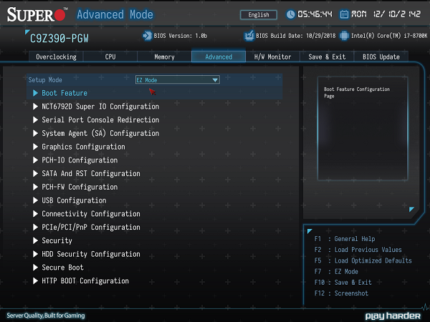Go to the BIOS Update tab

click(x=380, y=57)
